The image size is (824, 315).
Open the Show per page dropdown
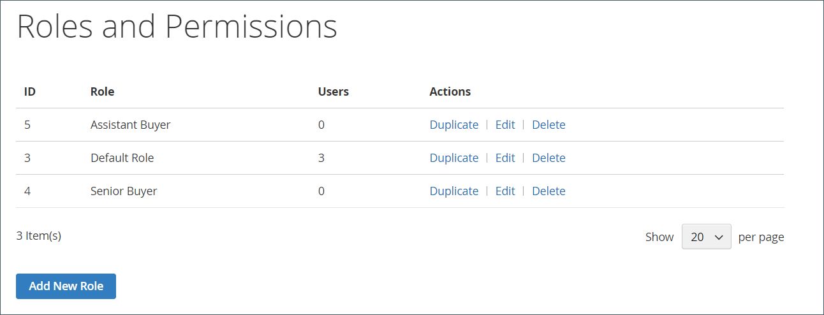coord(706,237)
